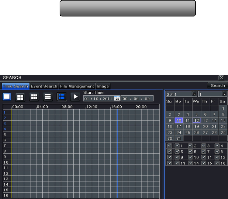Disable the channel 1 checkbox
228x199 pixels.
(177, 146)
